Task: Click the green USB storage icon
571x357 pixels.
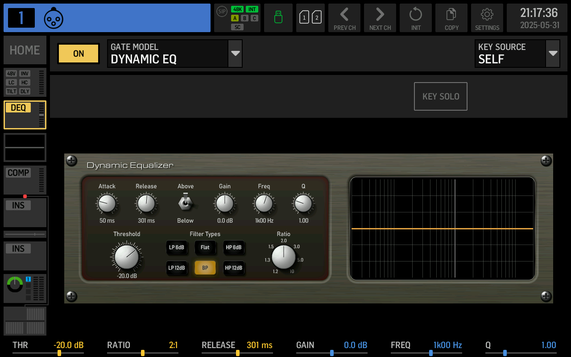Action: (x=278, y=18)
